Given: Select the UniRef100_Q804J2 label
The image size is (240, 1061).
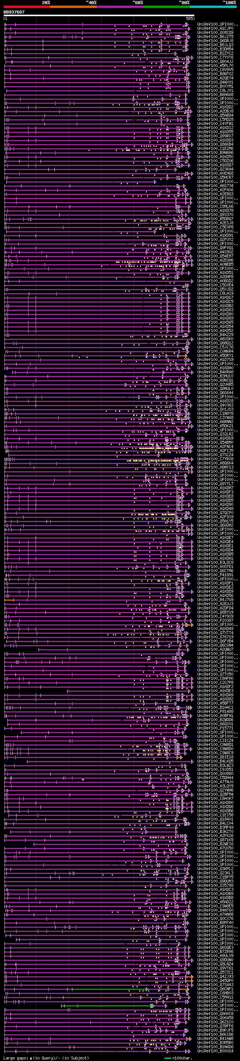Looking at the screenshot, I should point(215,61).
